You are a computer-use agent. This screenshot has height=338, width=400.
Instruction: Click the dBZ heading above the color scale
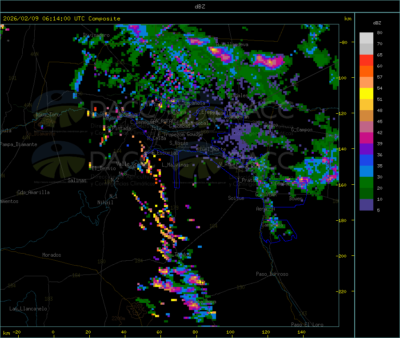377,23
